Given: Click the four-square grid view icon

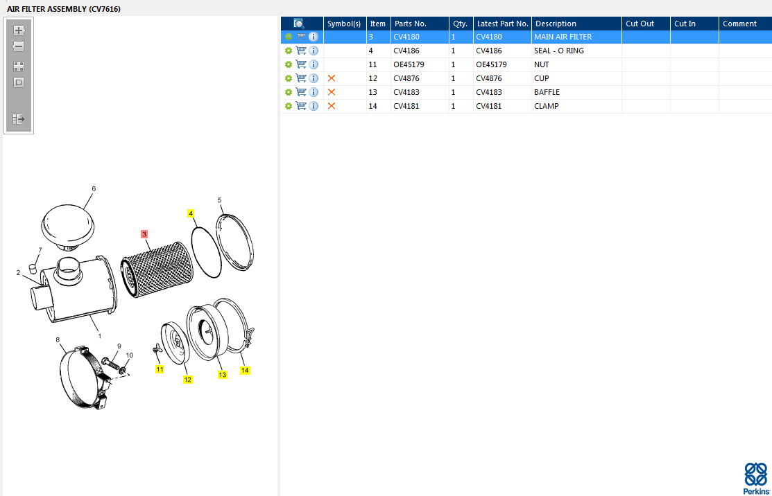Looking at the screenshot, I should tap(19, 67).
